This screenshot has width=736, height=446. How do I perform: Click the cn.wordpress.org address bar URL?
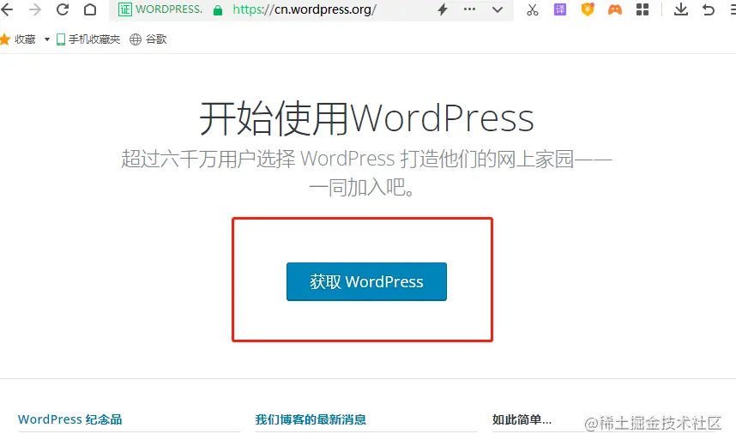[305, 9]
